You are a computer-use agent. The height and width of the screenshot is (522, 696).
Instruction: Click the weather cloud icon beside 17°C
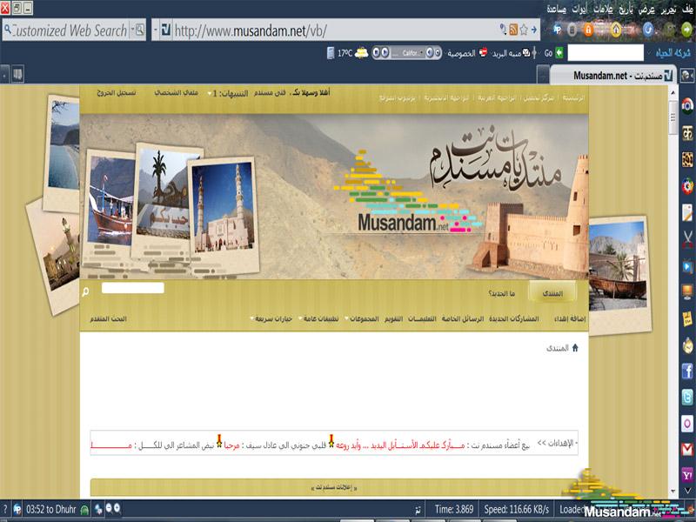pos(361,53)
